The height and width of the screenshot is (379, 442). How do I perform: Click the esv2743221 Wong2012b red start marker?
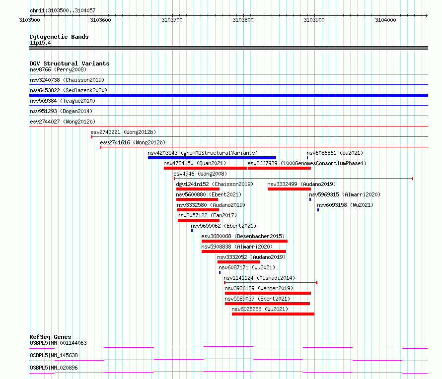click(91, 137)
